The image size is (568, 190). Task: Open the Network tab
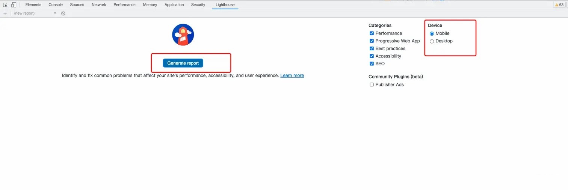(x=99, y=5)
